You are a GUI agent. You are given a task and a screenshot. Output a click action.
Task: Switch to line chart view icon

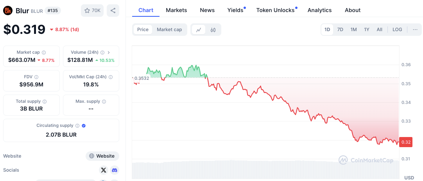pyautogui.click(x=199, y=30)
